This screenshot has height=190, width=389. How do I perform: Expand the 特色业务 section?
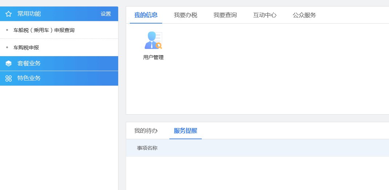click(x=29, y=78)
